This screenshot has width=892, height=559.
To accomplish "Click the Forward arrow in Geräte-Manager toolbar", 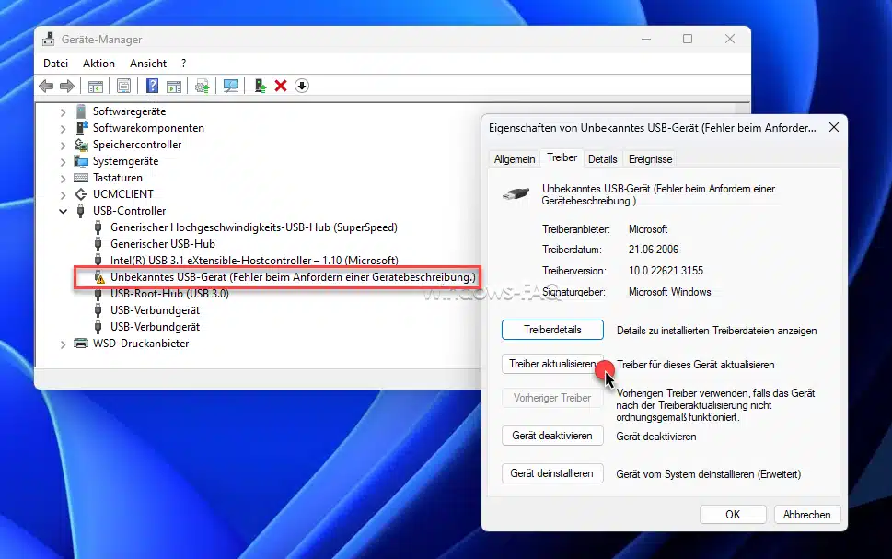I will 67,86.
